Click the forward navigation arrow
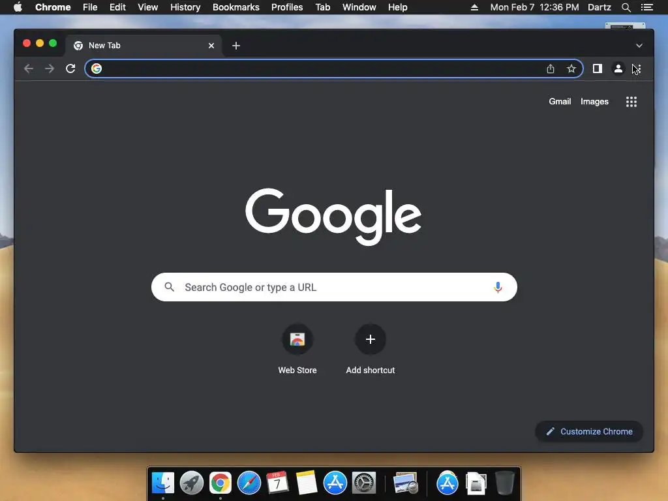 coord(50,68)
